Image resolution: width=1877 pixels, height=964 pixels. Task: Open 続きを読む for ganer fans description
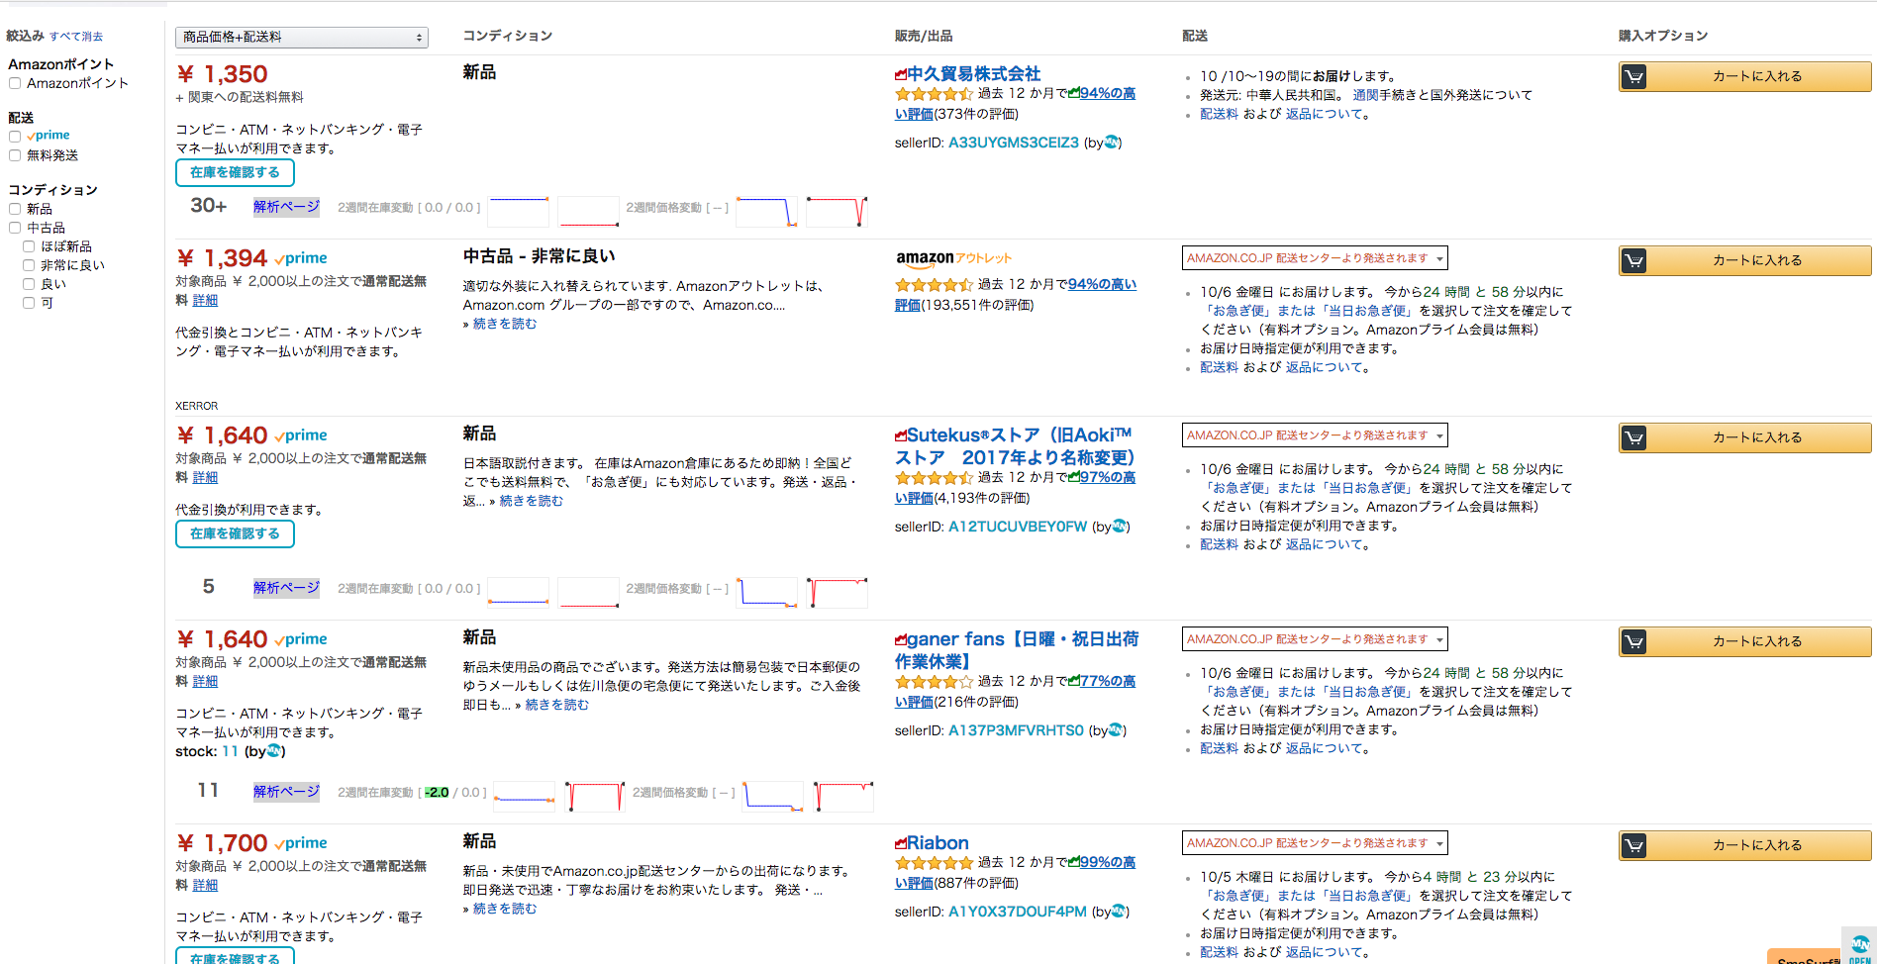(556, 705)
